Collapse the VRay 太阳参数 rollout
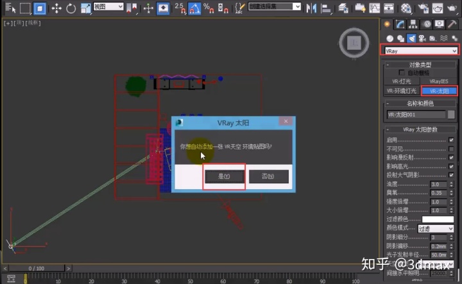The height and width of the screenshot is (284, 462). click(x=420, y=129)
